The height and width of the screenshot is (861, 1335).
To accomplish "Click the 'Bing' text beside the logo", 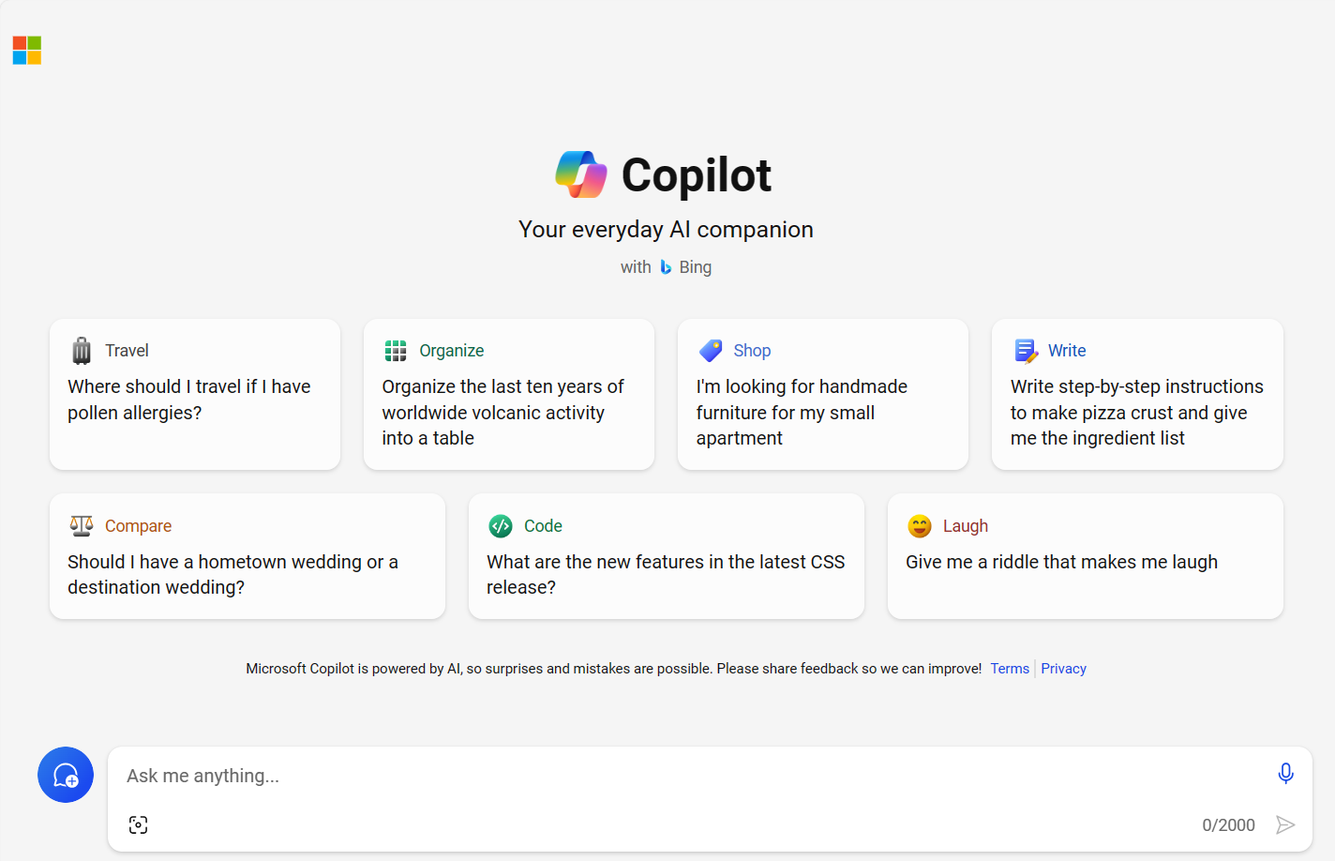I will (696, 267).
